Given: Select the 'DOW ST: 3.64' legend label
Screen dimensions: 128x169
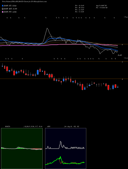Looking at the screenshot, I should coord(10,6).
